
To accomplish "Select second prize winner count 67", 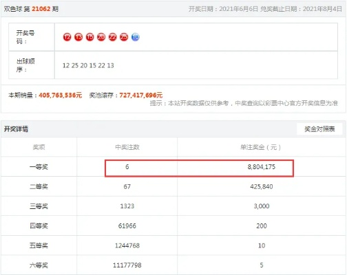I will 127,186.
